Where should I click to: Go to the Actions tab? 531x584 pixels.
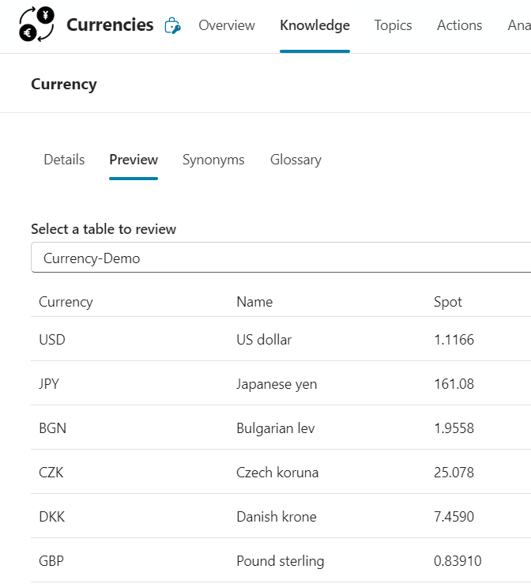point(459,25)
